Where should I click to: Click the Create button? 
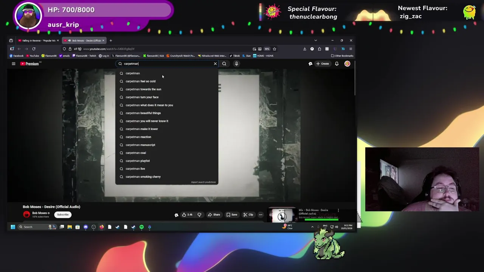pos(323,64)
